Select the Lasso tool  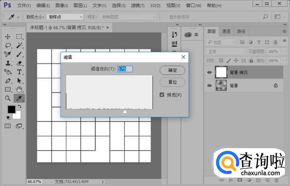pyautogui.click(x=8, y=45)
